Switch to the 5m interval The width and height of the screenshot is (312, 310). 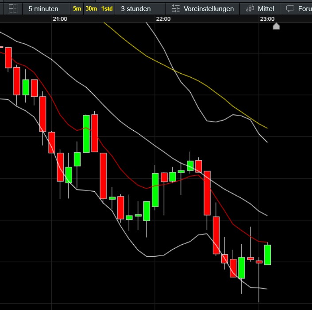(77, 8)
